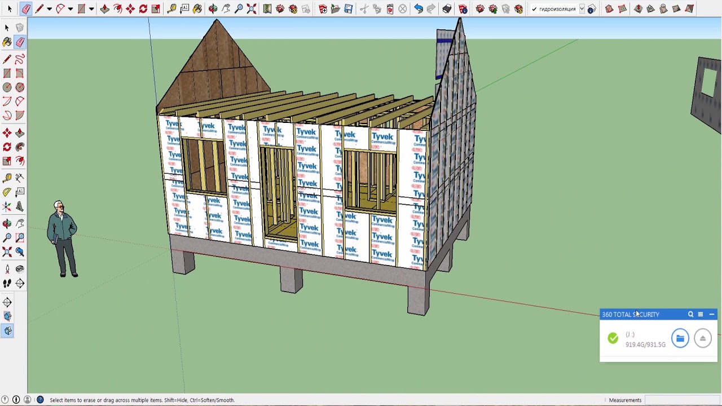
Task: Select Make Component in left toolbar
Action: (x=20, y=28)
